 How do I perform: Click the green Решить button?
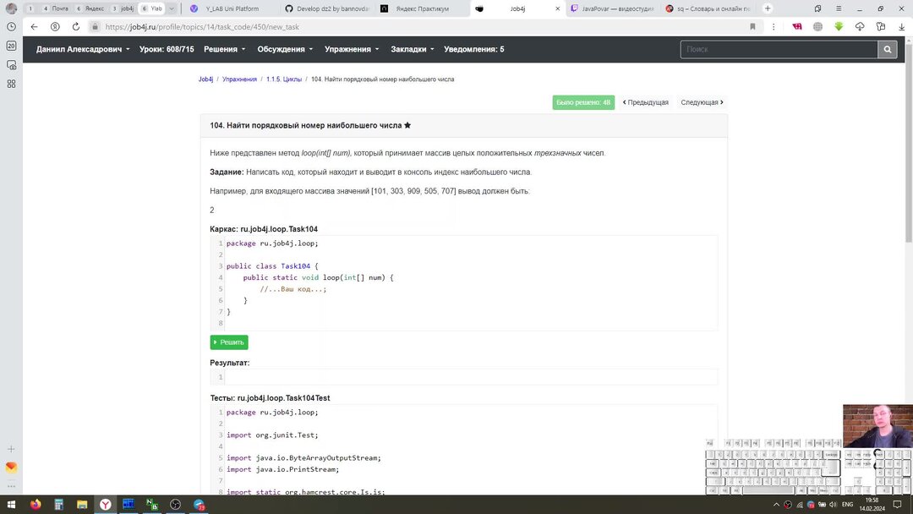coord(229,342)
